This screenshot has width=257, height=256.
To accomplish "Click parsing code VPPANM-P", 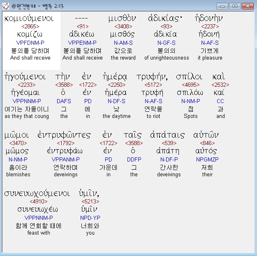I will coord(66,159).
